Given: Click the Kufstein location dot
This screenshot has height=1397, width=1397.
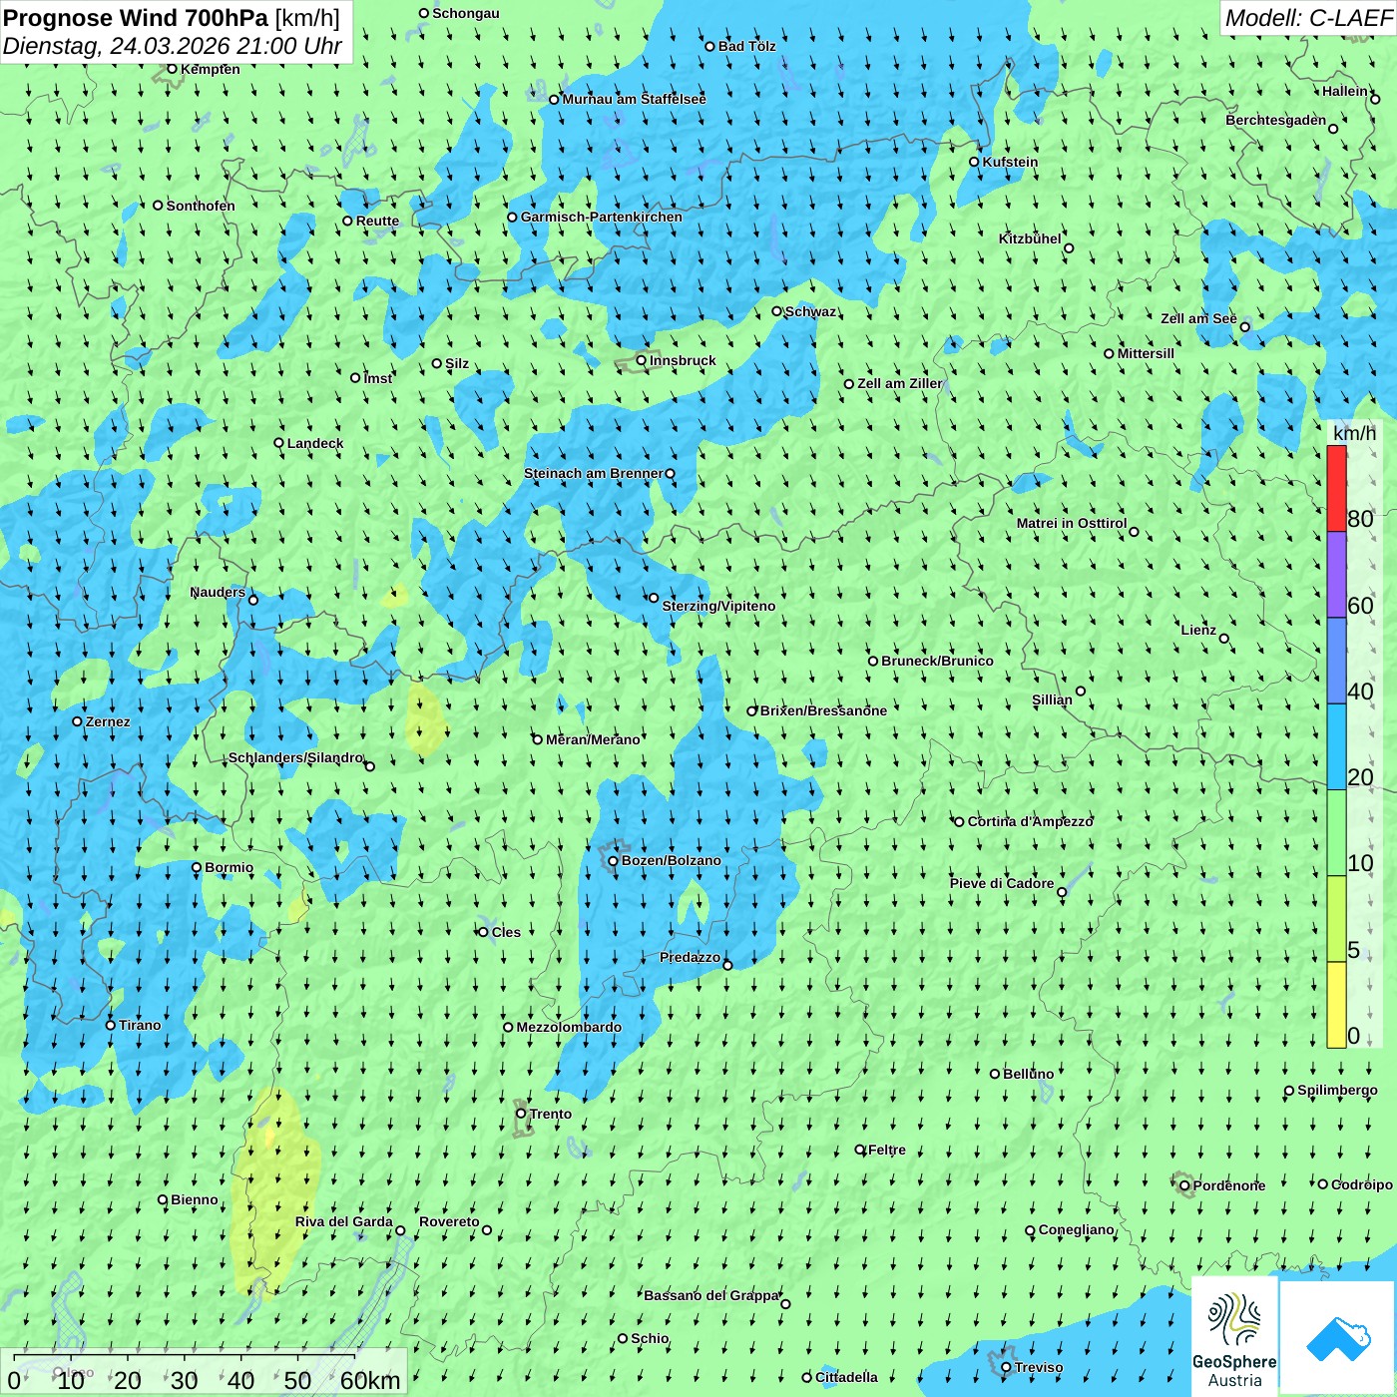Looking at the screenshot, I should [975, 162].
